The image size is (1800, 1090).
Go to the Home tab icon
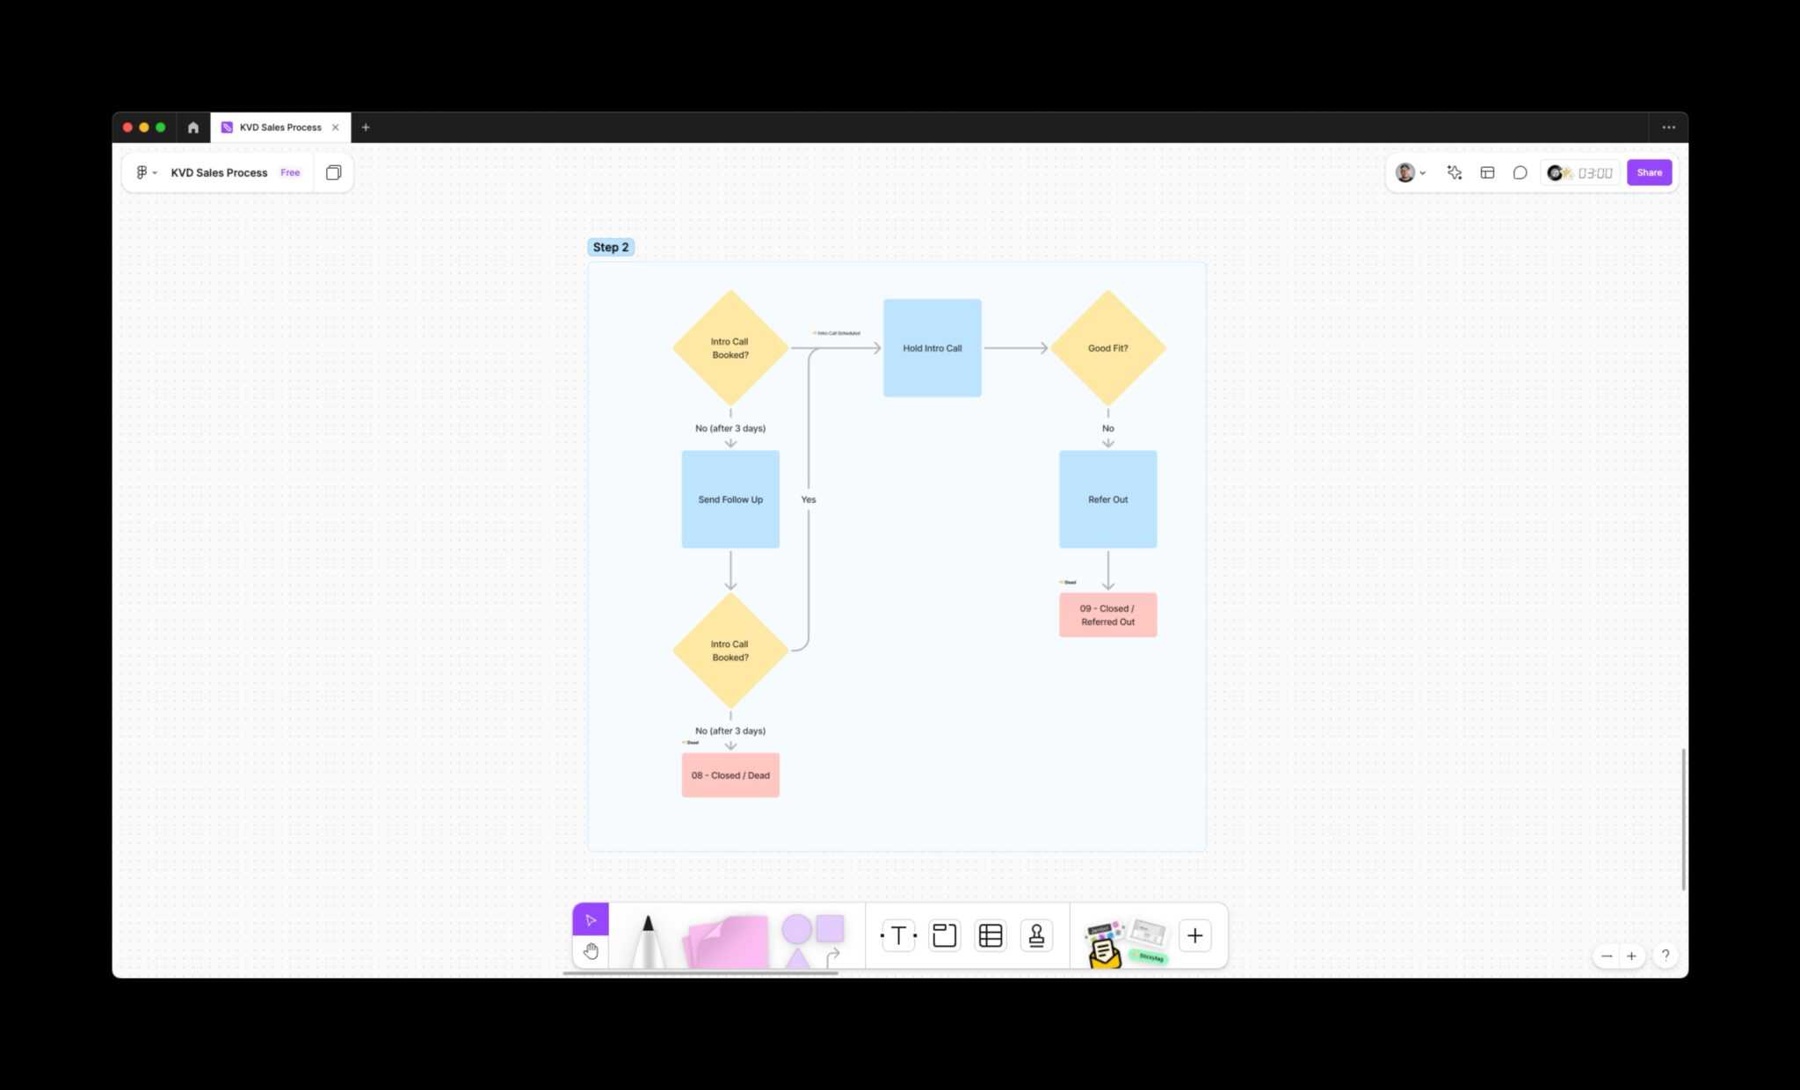193,127
